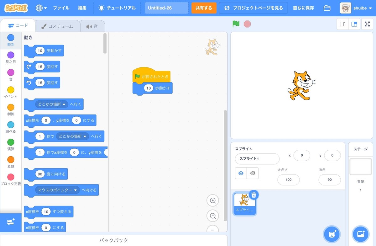
Task: Open マウスのポインター dropdown in へ向ける block
Action: [x=57, y=190]
